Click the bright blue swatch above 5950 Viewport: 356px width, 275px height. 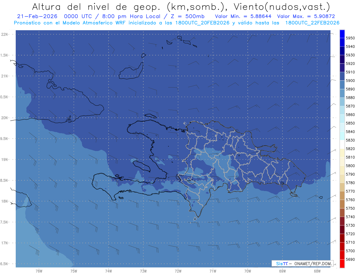342,34
